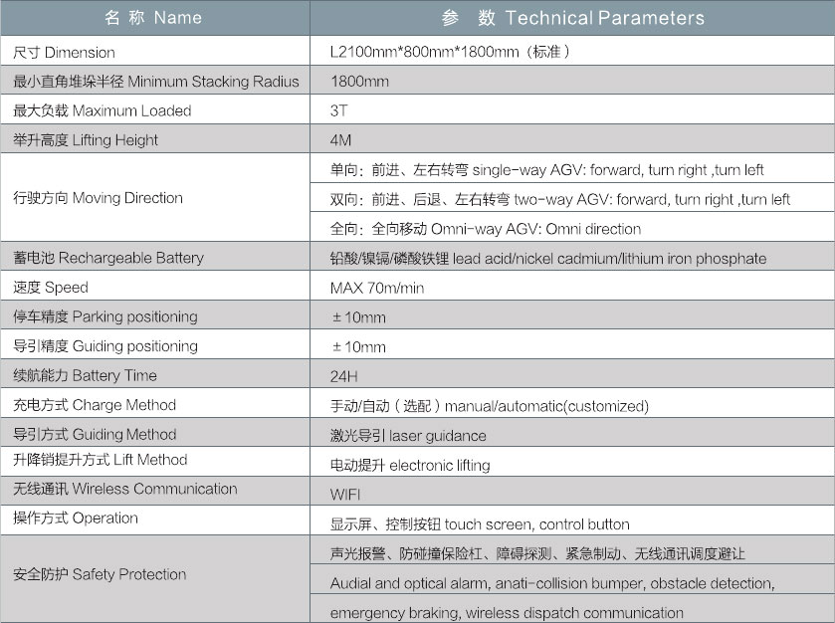Click the Omni-way AGV direction text

point(486,229)
